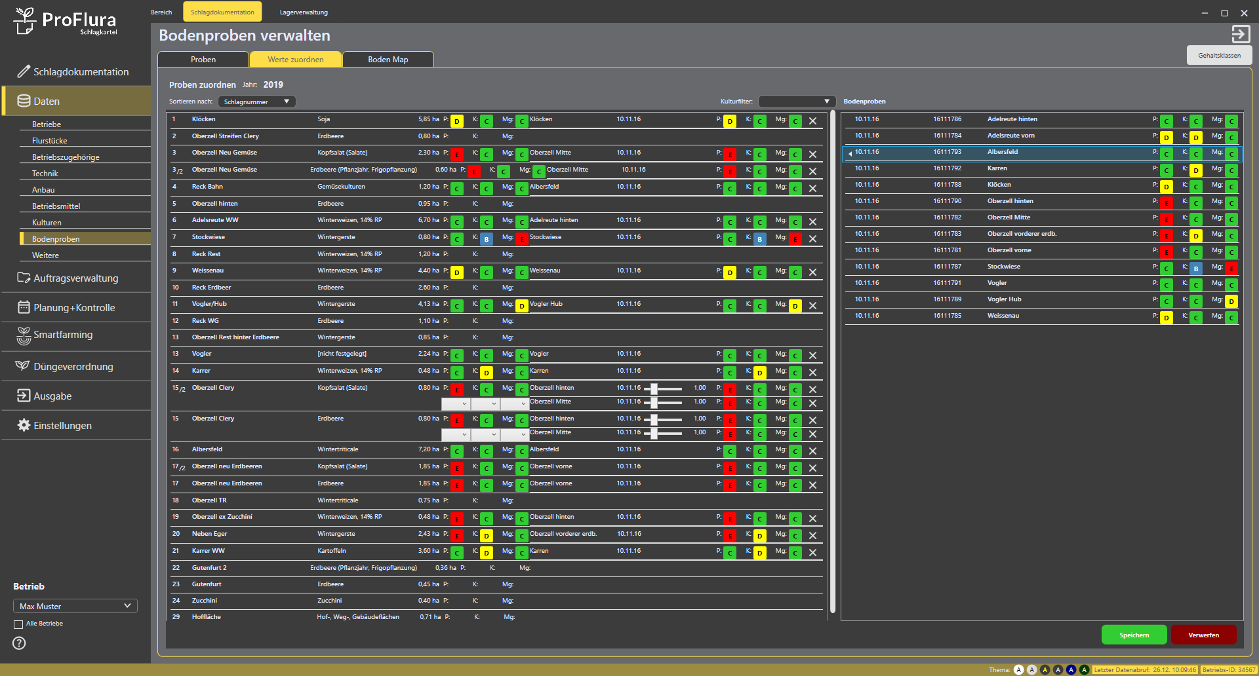Remove the soil sample assignment from Klöcken row

coord(812,121)
